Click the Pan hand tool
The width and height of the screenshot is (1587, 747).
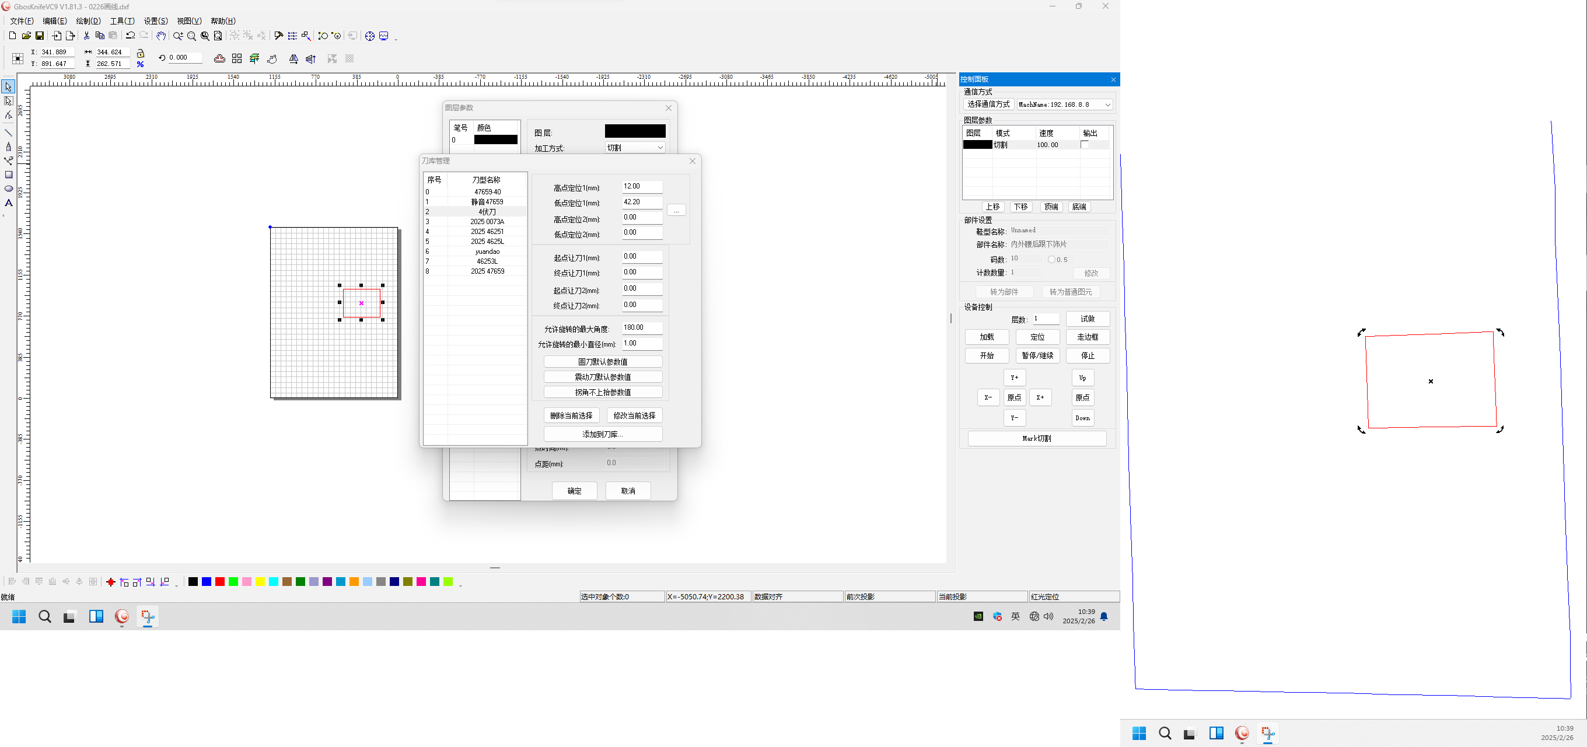tap(161, 36)
